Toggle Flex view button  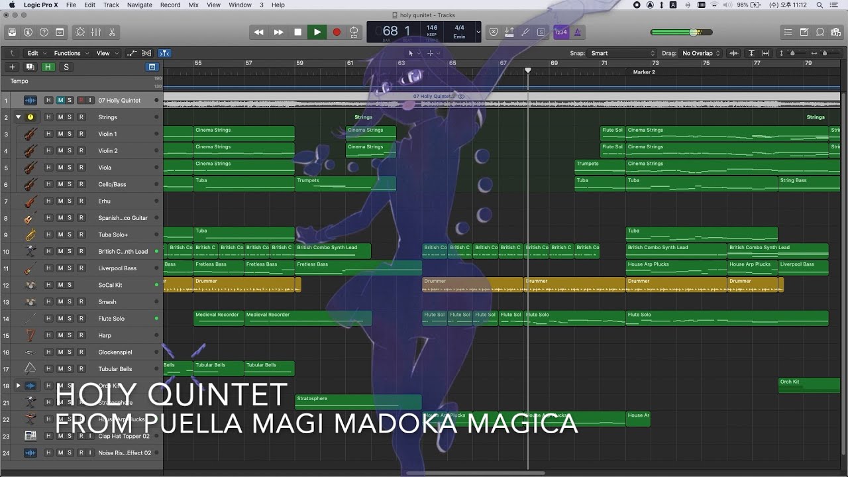pos(147,53)
